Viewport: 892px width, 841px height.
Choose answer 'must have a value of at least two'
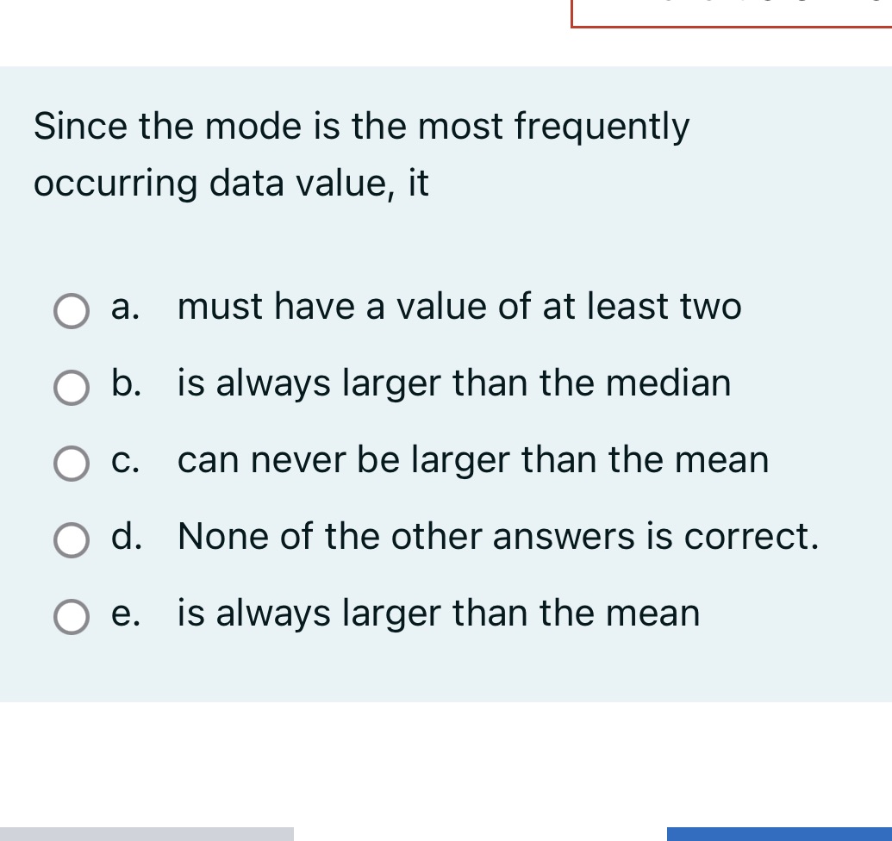pos(458,308)
